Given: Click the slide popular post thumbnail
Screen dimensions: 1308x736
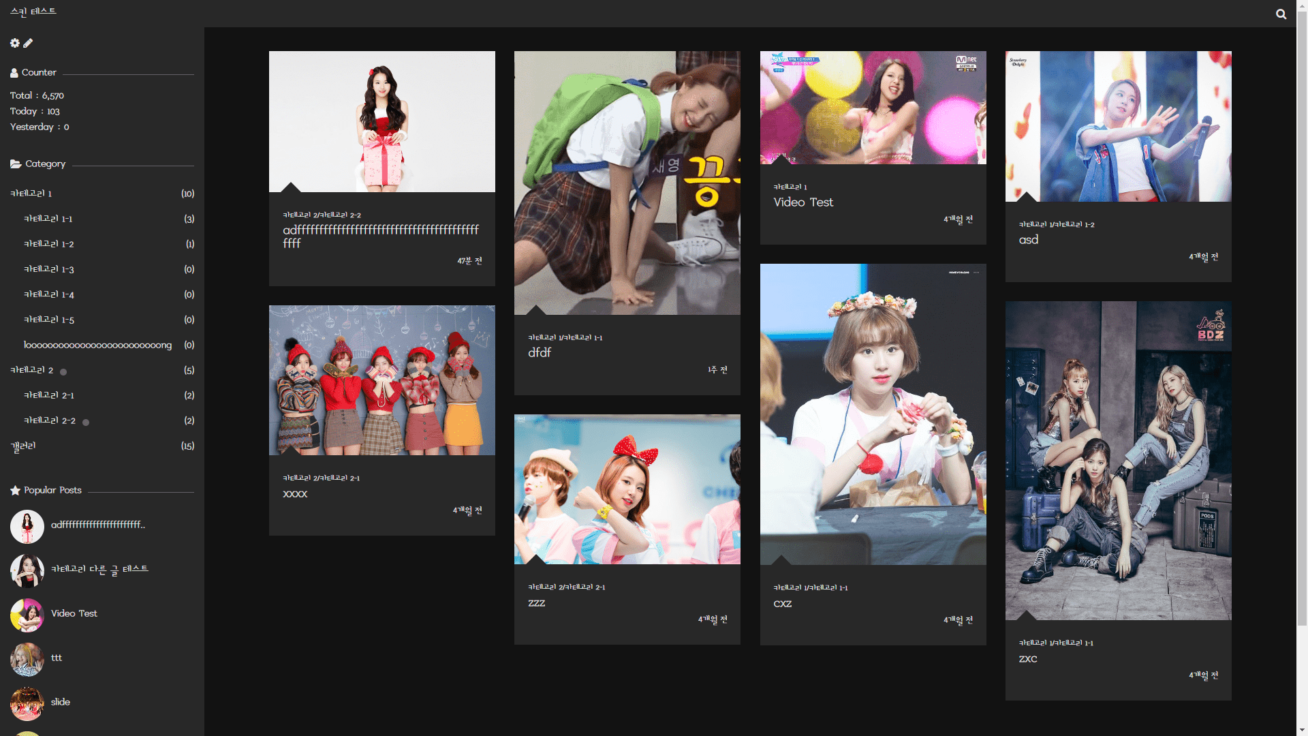Looking at the screenshot, I should point(27,703).
